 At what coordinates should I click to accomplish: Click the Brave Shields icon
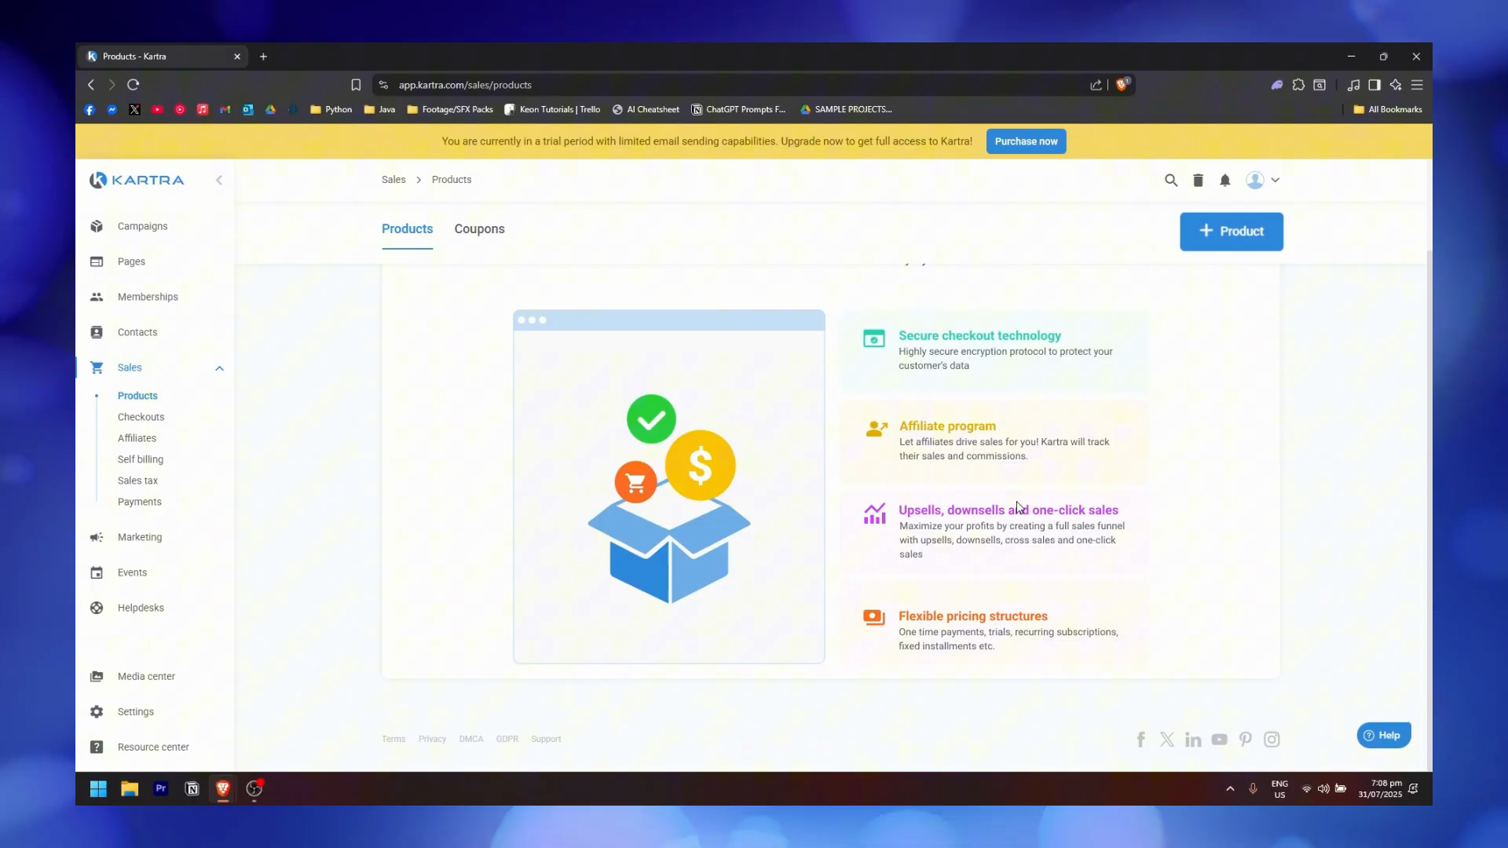1122,84
